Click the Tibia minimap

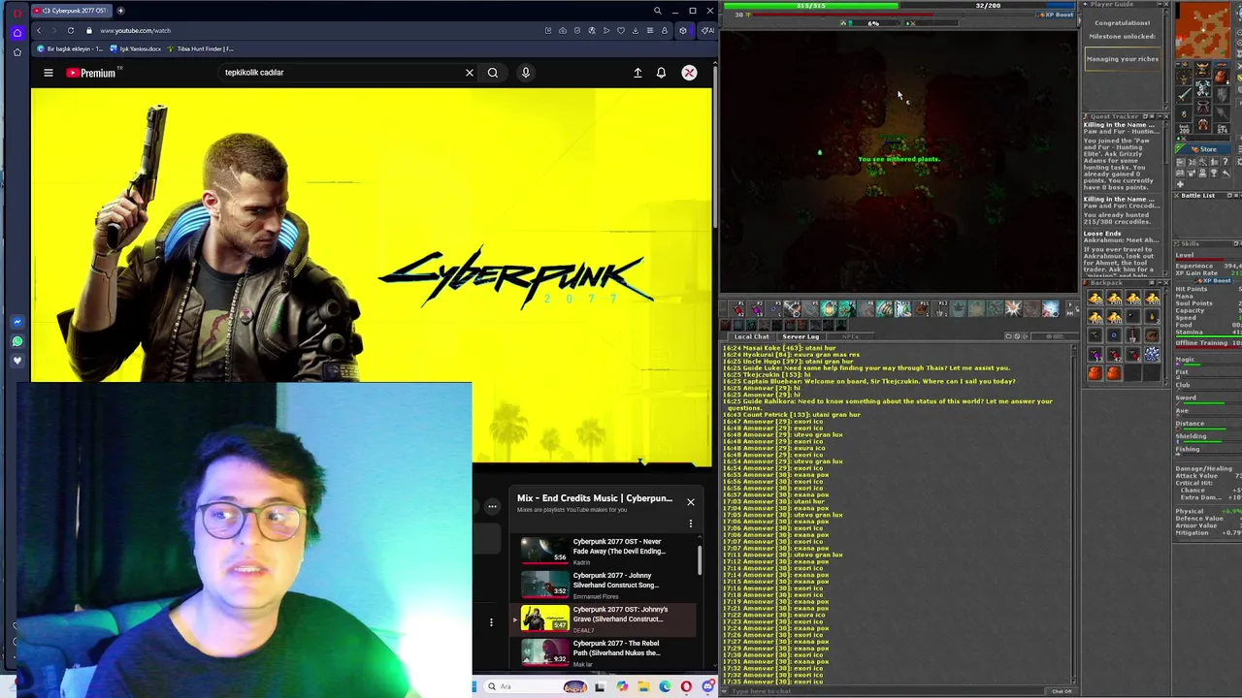click(1203, 31)
